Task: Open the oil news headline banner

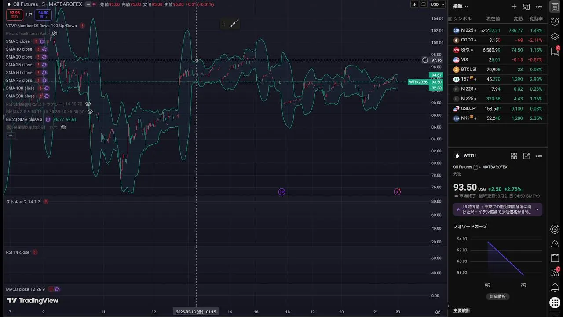Action: [497, 209]
